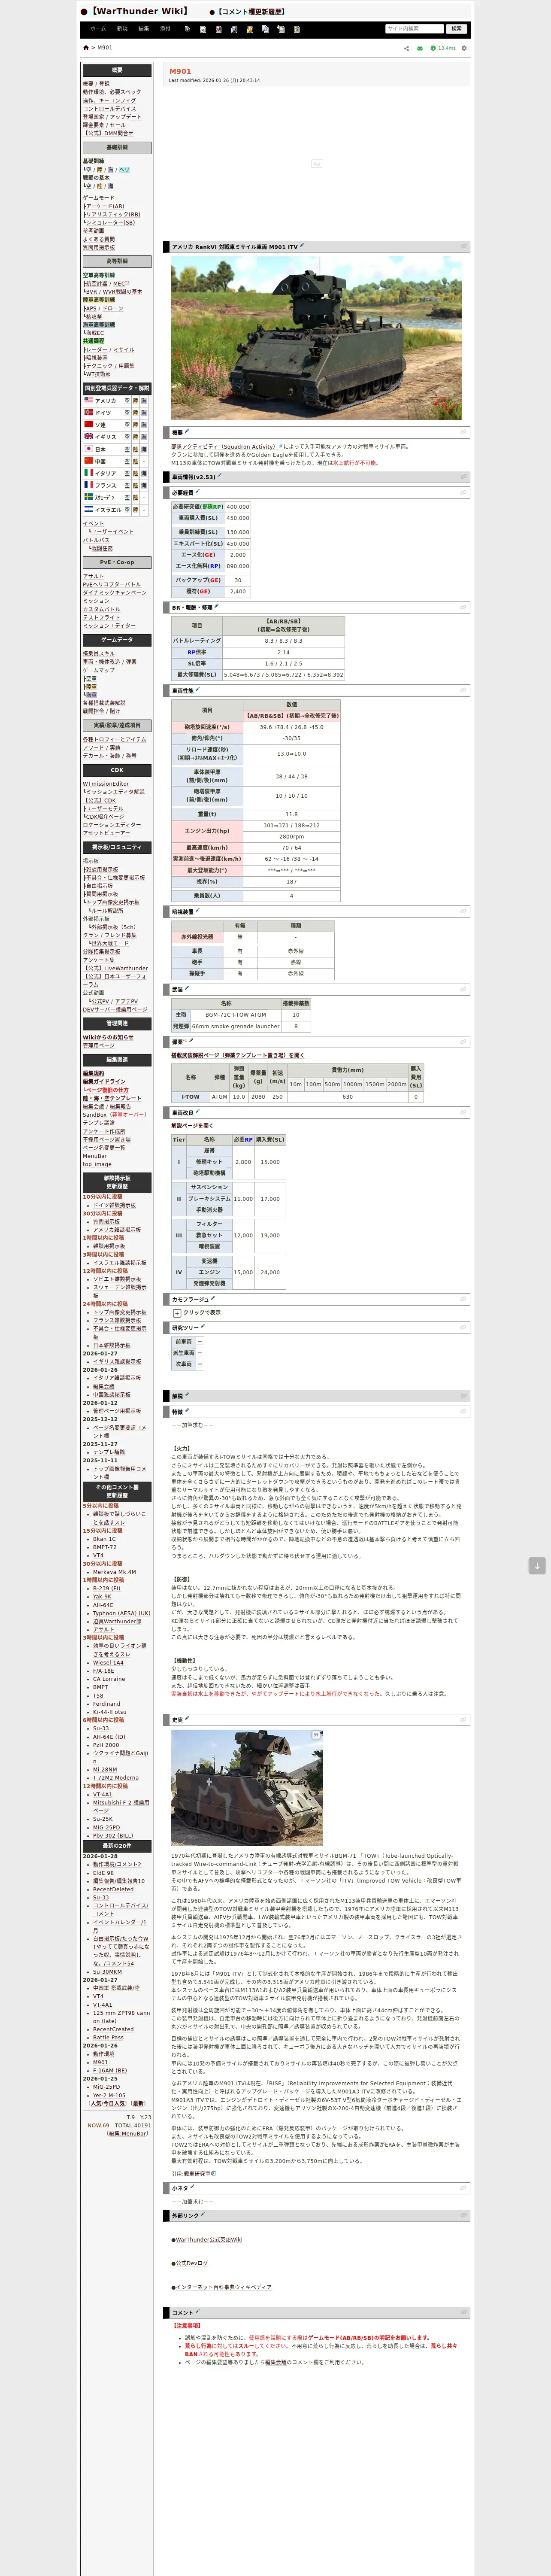Click the home icon in the breadcrumb
This screenshot has height=2576, width=551.
(x=85, y=48)
